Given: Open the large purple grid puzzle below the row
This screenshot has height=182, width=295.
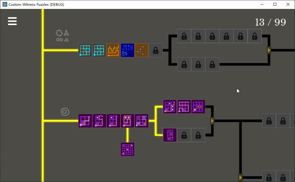Looking at the screenshot, I should pyautogui.click(x=128, y=149).
